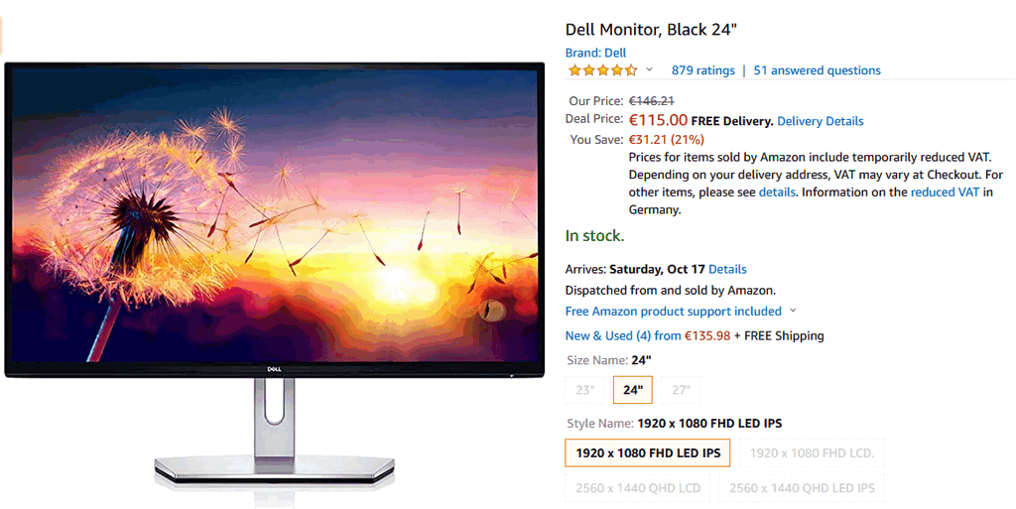Open rating breakdown chevron beside stars

tap(649, 69)
